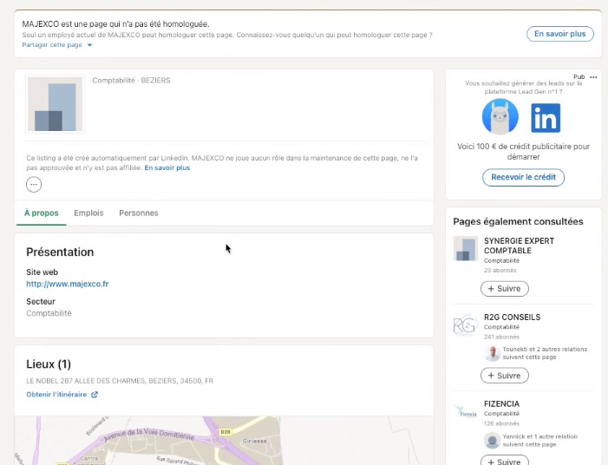Open the three-dot more options button under listing
Image resolution: width=608 pixels, height=465 pixels.
(x=34, y=184)
